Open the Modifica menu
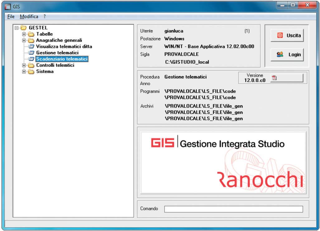 pos(29,16)
